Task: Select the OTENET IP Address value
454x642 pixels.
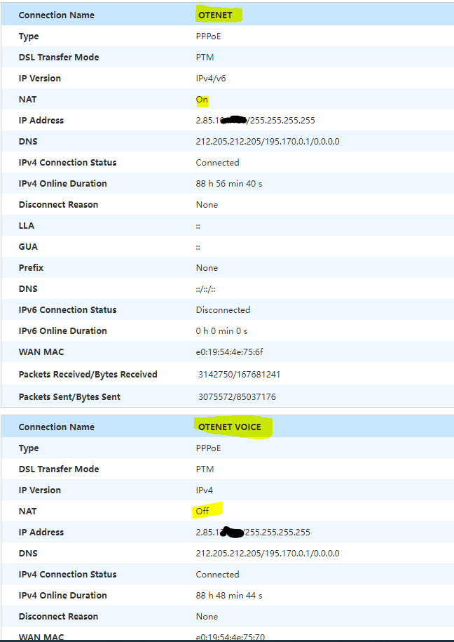Action: pyautogui.click(x=256, y=121)
